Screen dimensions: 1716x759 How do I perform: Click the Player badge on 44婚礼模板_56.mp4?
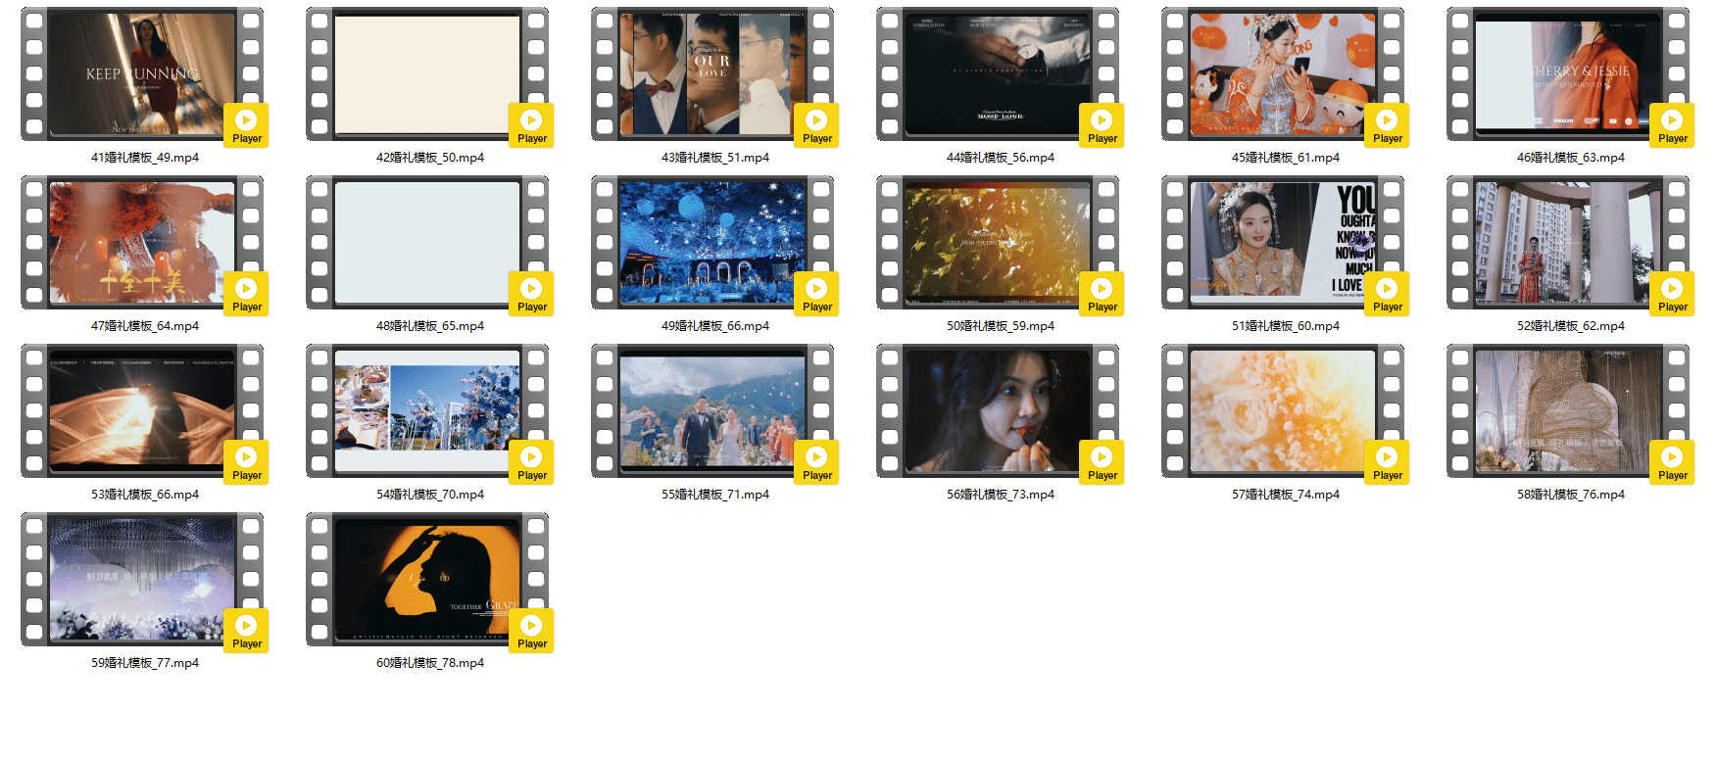pyautogui.click(x=1102, y=125)
